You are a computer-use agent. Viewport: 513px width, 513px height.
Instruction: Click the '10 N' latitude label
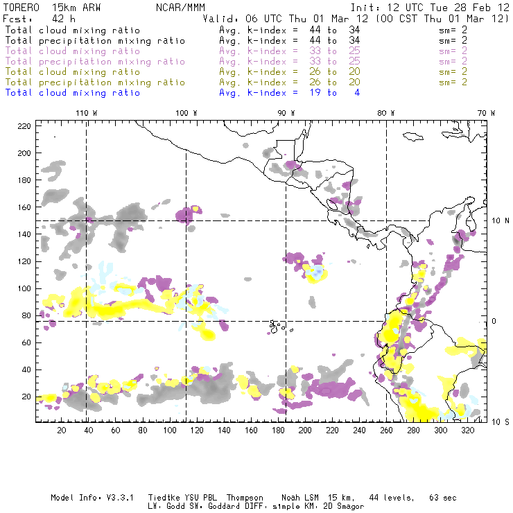(x=501, y=221)
